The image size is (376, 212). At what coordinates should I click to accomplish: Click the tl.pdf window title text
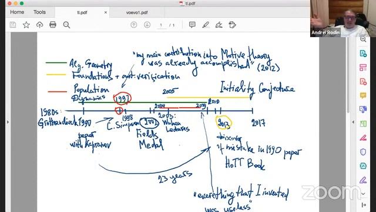[190, 4]
